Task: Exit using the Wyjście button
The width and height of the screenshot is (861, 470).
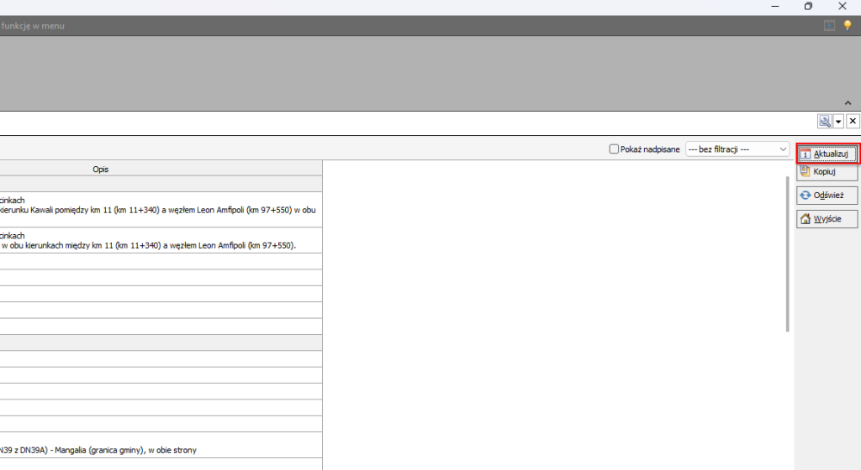Action: point(827,219)
